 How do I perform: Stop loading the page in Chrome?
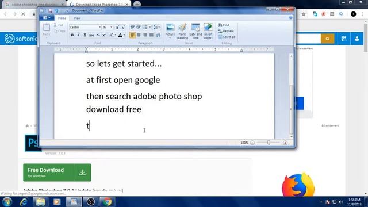[23, 14]
